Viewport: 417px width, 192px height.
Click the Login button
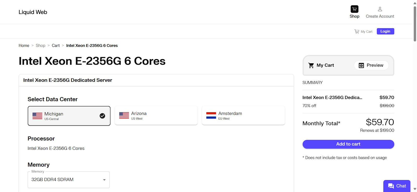click(x=385, y=31)
